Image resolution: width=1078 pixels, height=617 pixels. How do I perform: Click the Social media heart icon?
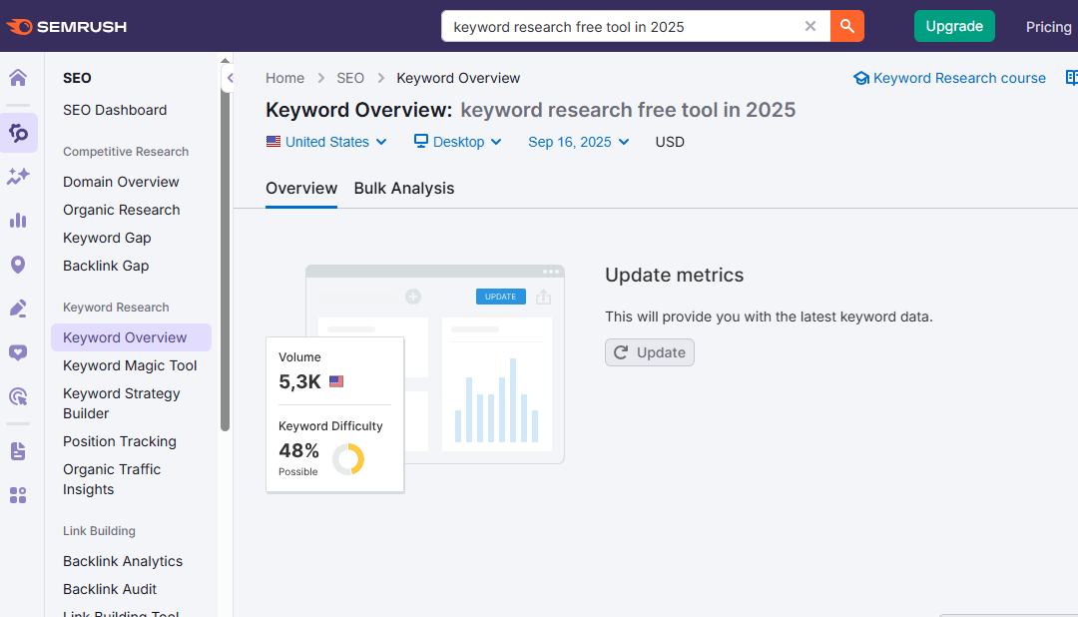tap(19, 352)
